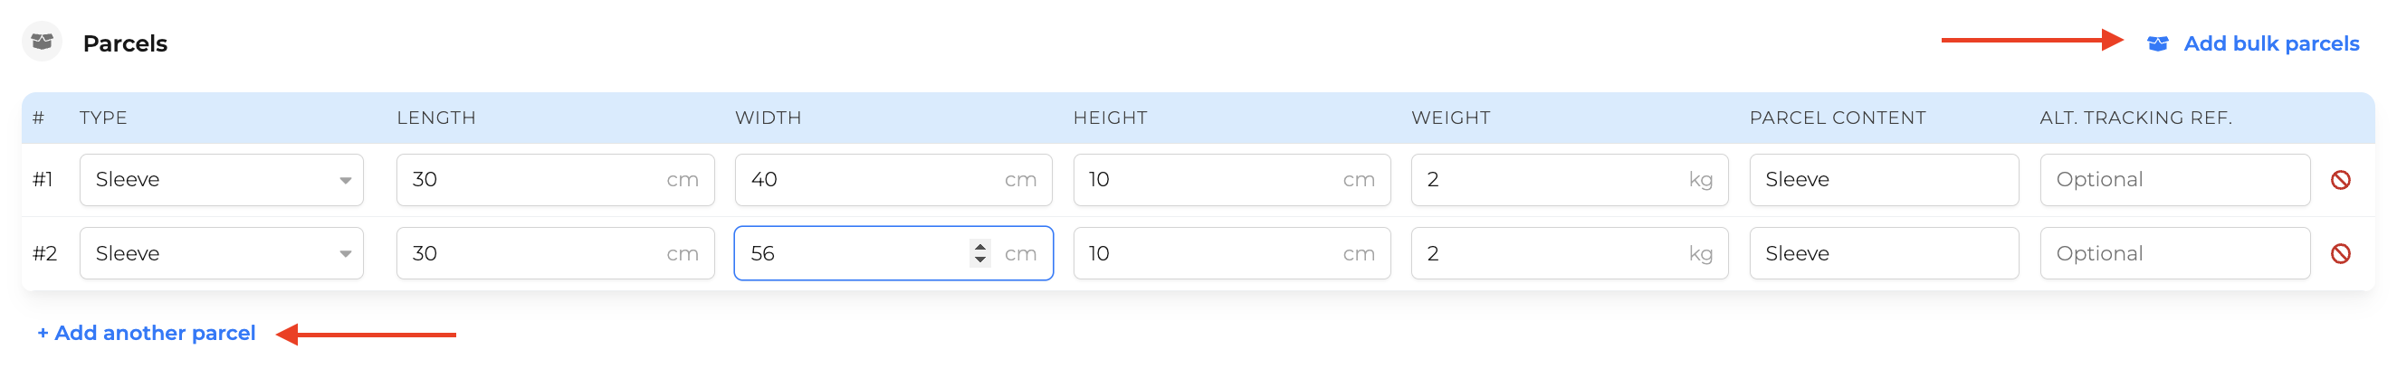Viewport: 2397px width, 378px height.
Task: Open Type dropdown for parcel #1
Action: [x=222, y=180]
